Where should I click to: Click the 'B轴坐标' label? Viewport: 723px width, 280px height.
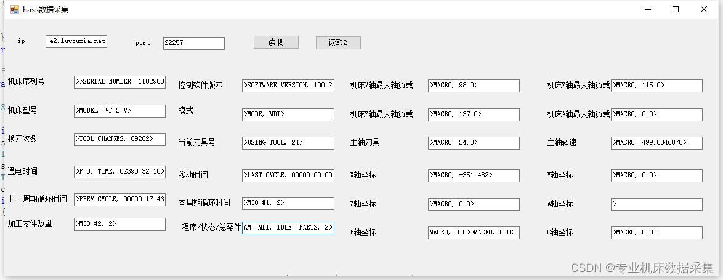[x=363, y=232]
